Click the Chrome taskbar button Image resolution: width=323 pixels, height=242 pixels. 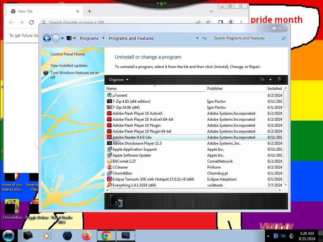[106, 236]
